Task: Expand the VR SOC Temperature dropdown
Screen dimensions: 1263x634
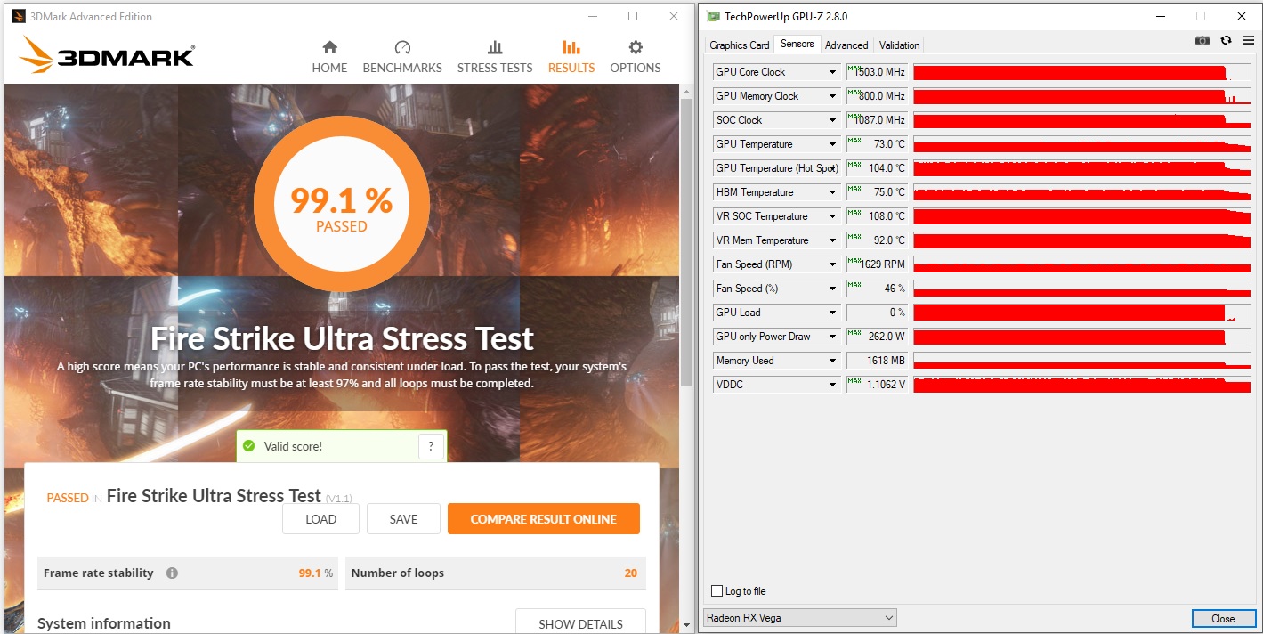Action: (832, 216)
